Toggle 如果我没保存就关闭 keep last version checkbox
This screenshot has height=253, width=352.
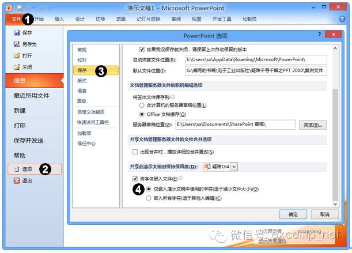click(x=142, y=49)
